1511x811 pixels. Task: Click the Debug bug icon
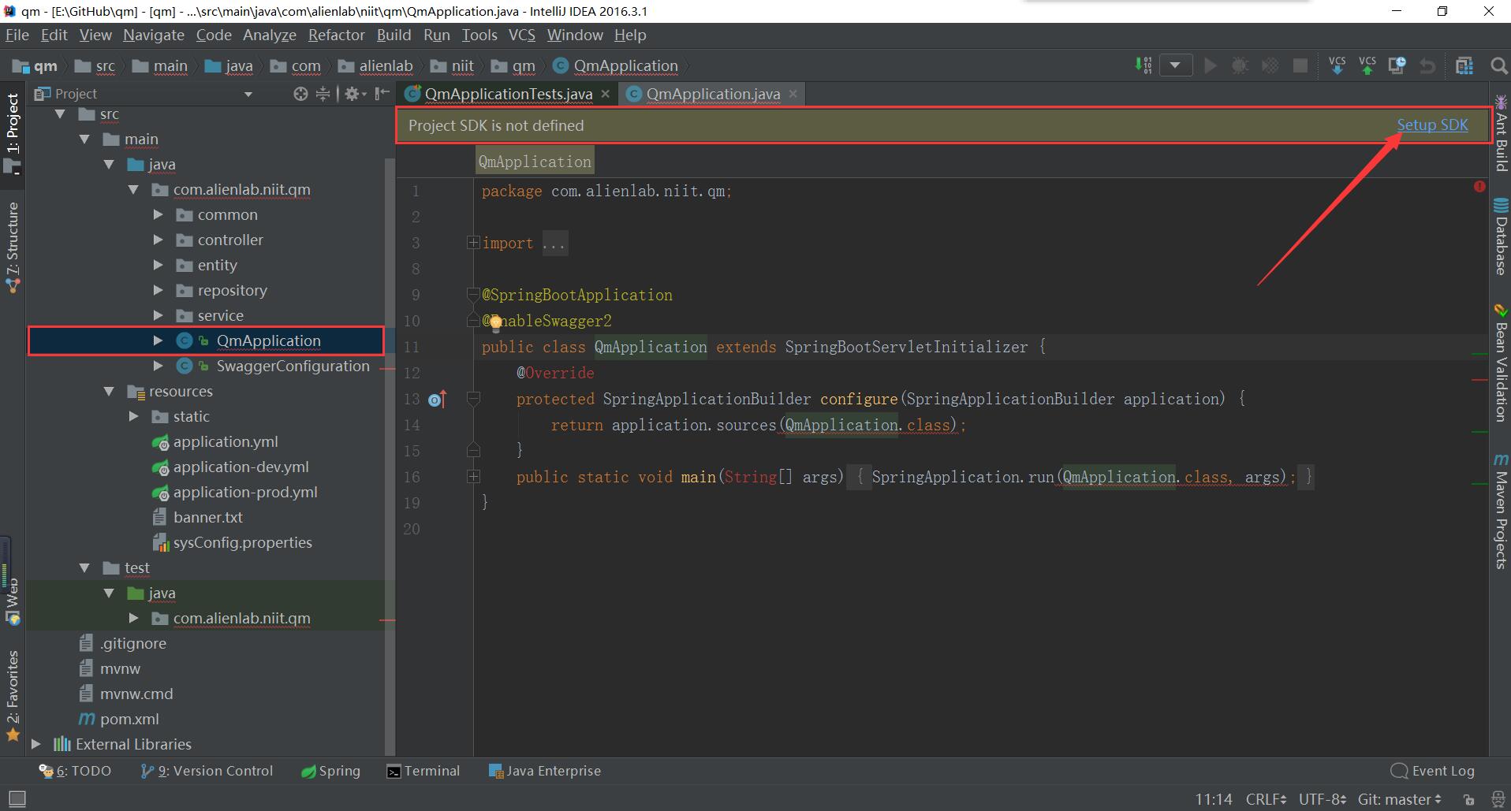pos(1240,65)
